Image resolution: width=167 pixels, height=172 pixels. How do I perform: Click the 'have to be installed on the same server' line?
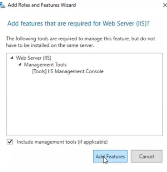pos(50,45)
